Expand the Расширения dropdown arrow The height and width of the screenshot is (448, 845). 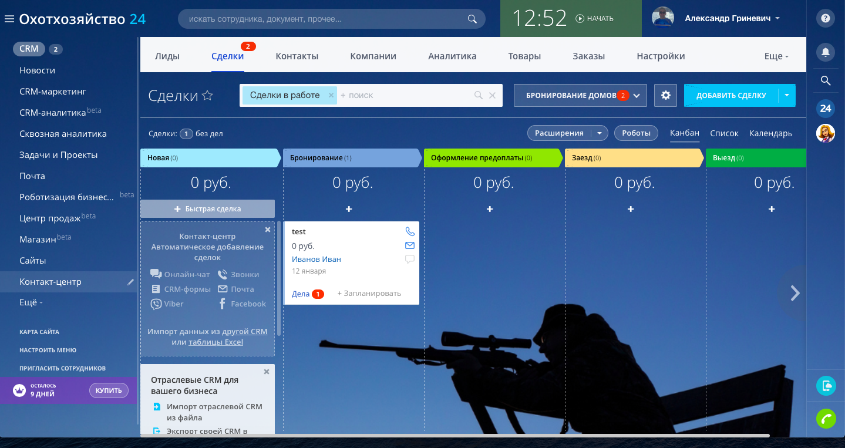[x=599, y=133]
